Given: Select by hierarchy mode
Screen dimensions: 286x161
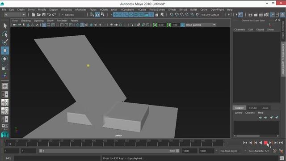Looking at the screenshot, I should 92,15.
